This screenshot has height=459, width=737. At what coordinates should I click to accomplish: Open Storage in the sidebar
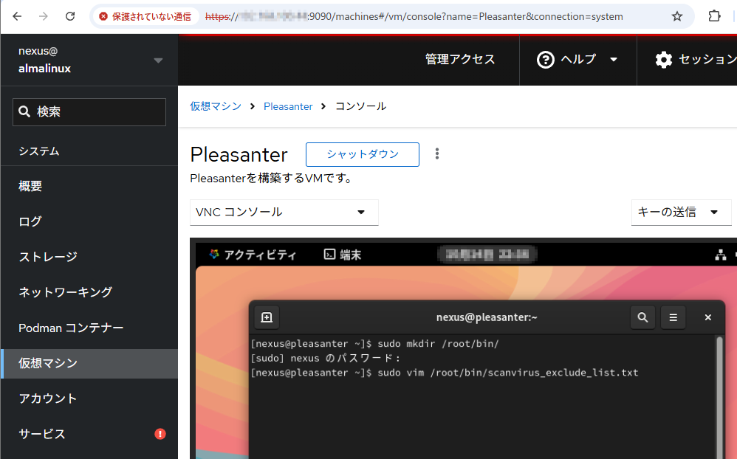tap(48, 257)
